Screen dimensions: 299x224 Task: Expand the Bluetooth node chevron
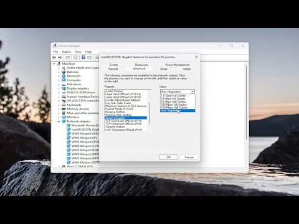click(x=59, y=77)
